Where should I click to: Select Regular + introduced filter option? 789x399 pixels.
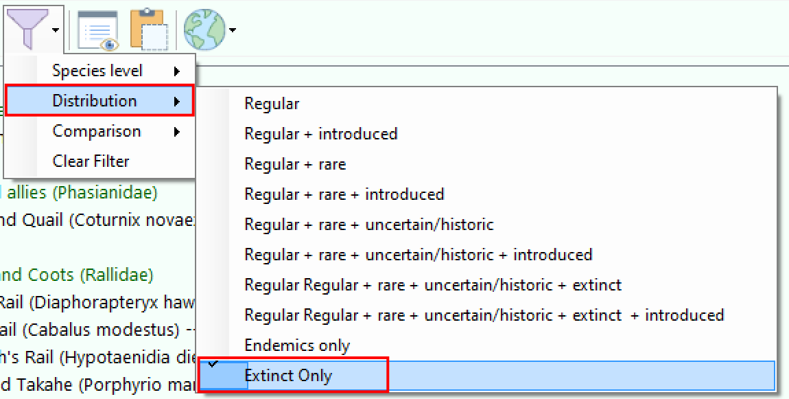point(321,134)
